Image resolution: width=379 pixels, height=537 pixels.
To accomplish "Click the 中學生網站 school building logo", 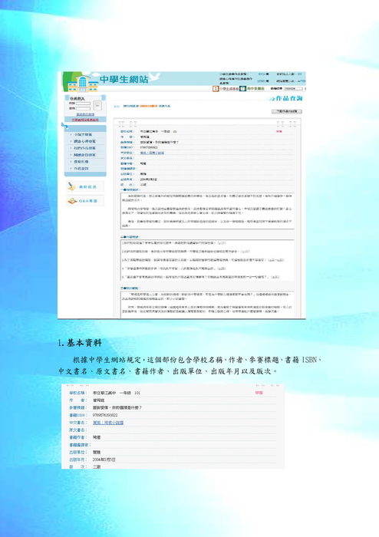I will 83,83.
